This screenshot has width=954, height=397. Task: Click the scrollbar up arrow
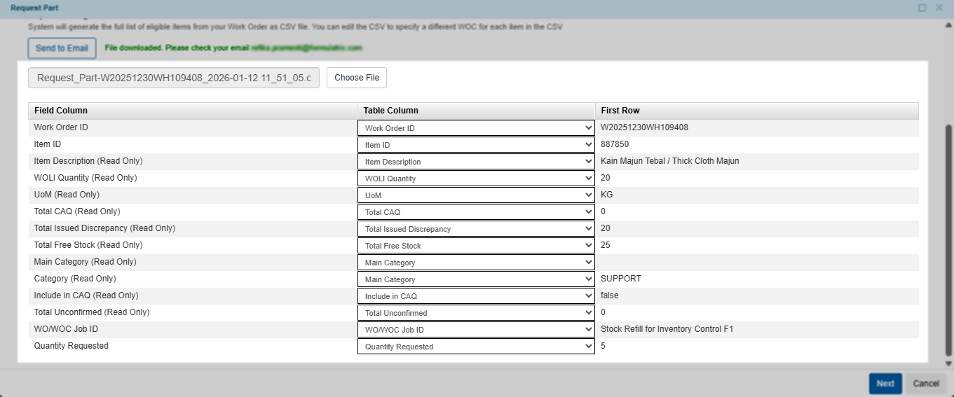tap(949, 23)
